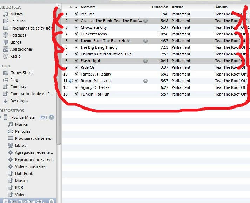Click the sidebar scrollbar thumb
Image resolution: width=250 pixels, height=203 pixels.
(59, 77)
